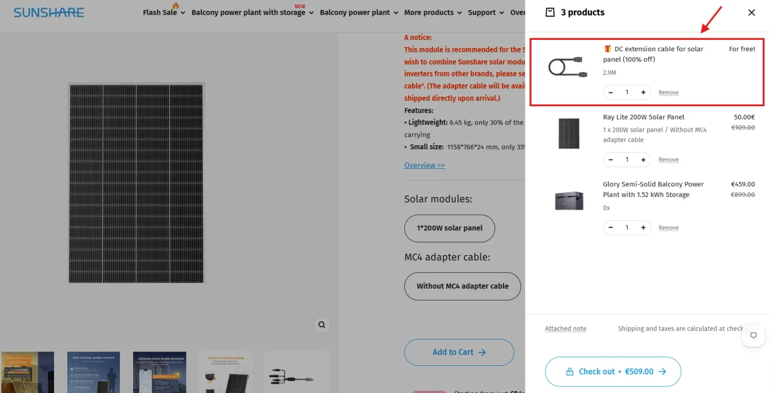Increase Glory Balcony Power Plant quantity
The height and width of the screenshot is (393, 770).
point(643,227)
